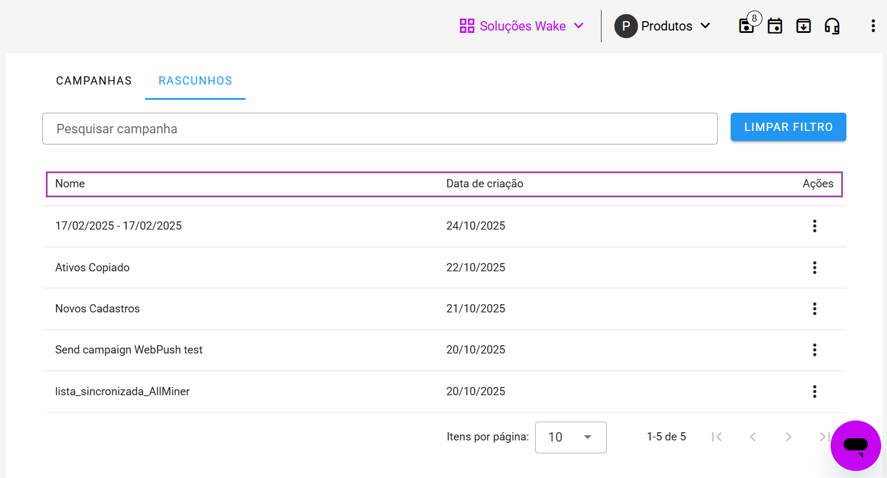Image resolution: width=887 pixels, height=478 pixels.
Task: Open headset support icon
Action: click(832, 26)
